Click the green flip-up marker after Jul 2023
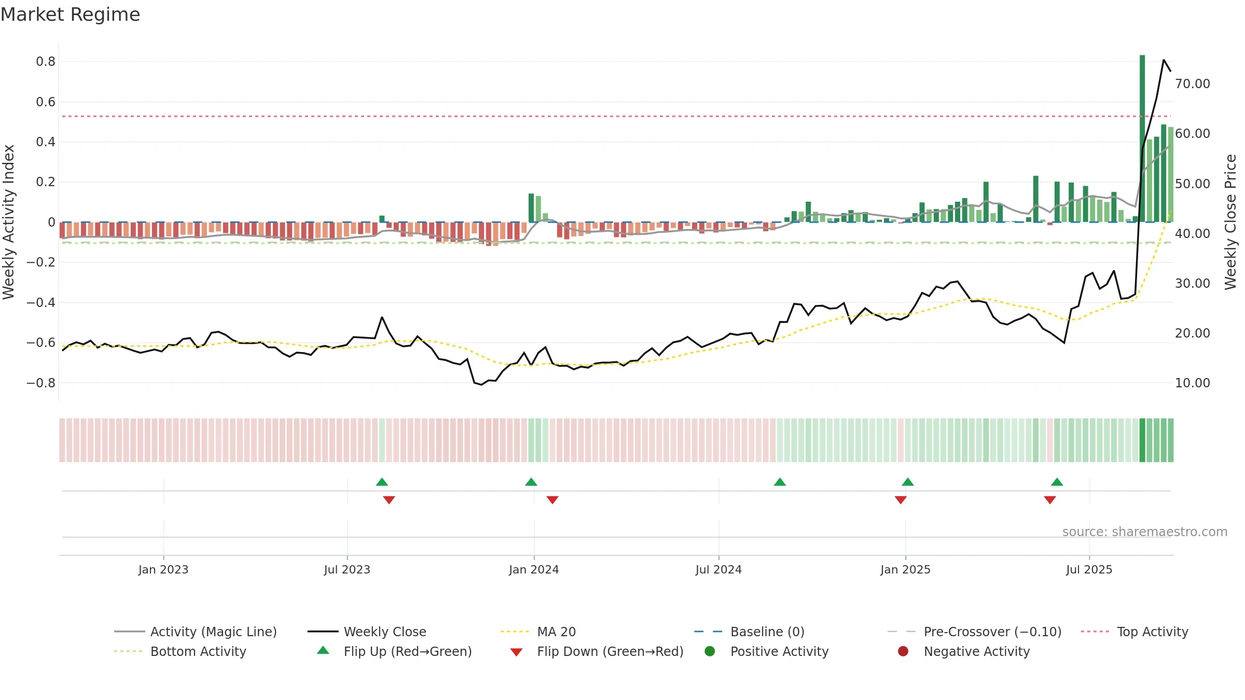The image size is (1245, 700). 382,482
